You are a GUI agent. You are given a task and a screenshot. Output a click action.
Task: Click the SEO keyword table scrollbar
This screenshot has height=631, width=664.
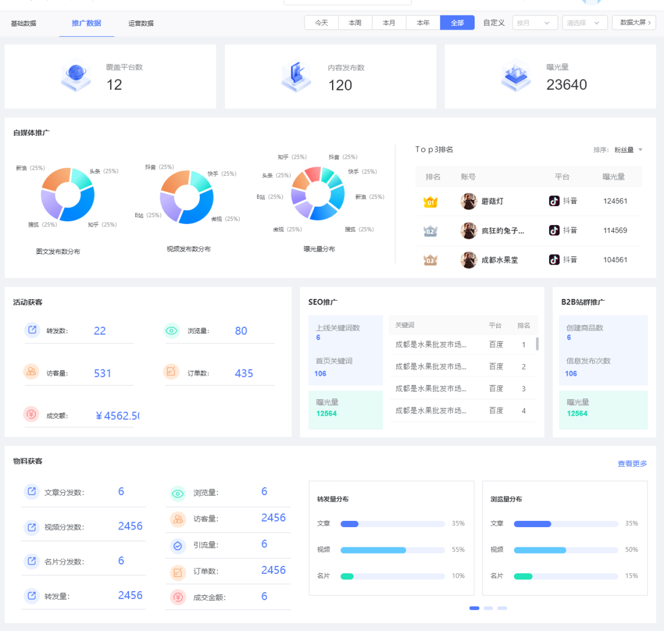pos(537,344)
